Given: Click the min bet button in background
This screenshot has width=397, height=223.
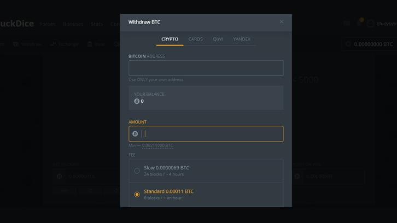Looking at the screenshot, I should 65,191.
